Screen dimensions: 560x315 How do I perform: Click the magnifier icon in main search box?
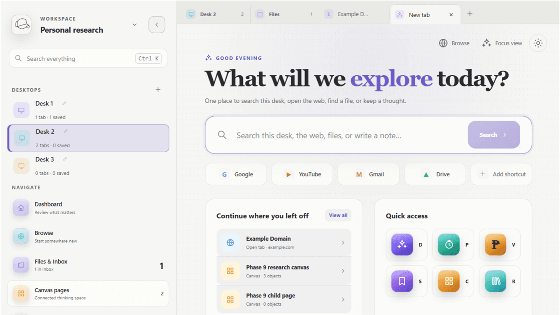pyautogui.click(x=222, y=135)
